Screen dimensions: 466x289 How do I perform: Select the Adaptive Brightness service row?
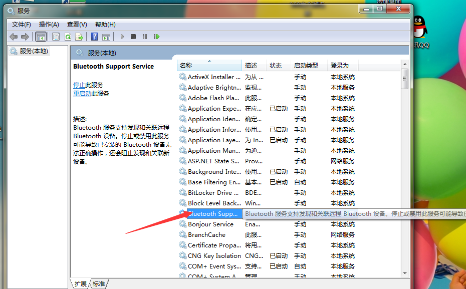coord(268,88)
